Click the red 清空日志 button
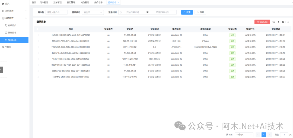This screenshot has height=138, width=293. (262, 22)
